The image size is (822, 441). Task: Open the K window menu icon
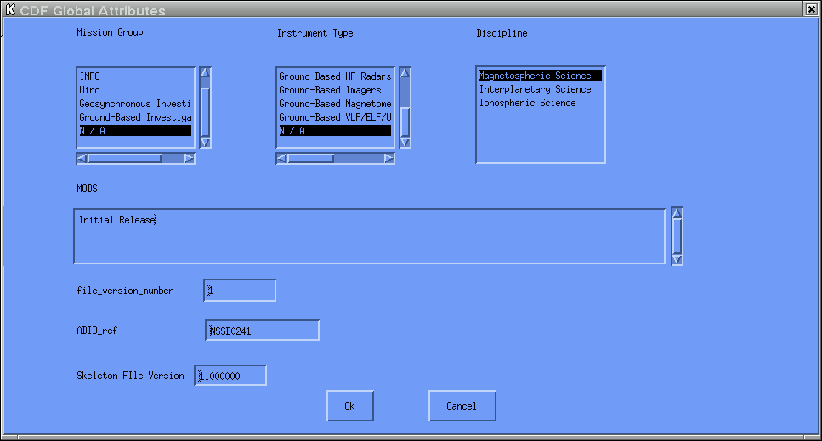[10, 8]
